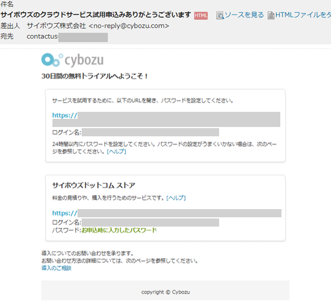Click the HTML file document icon
The width and height of the screenshot is (331, 307).
pos(271,15)
